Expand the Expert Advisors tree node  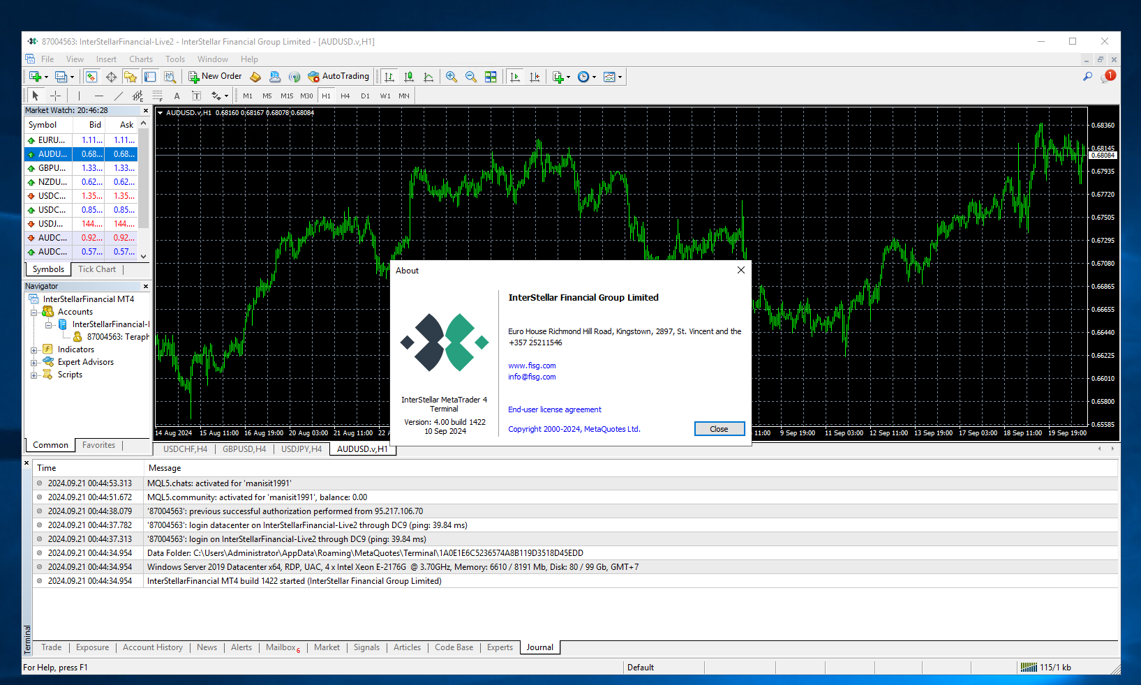point(33,363)
